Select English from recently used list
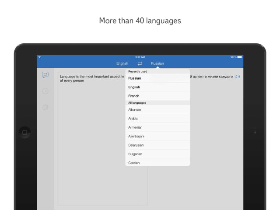 point(157,87)
